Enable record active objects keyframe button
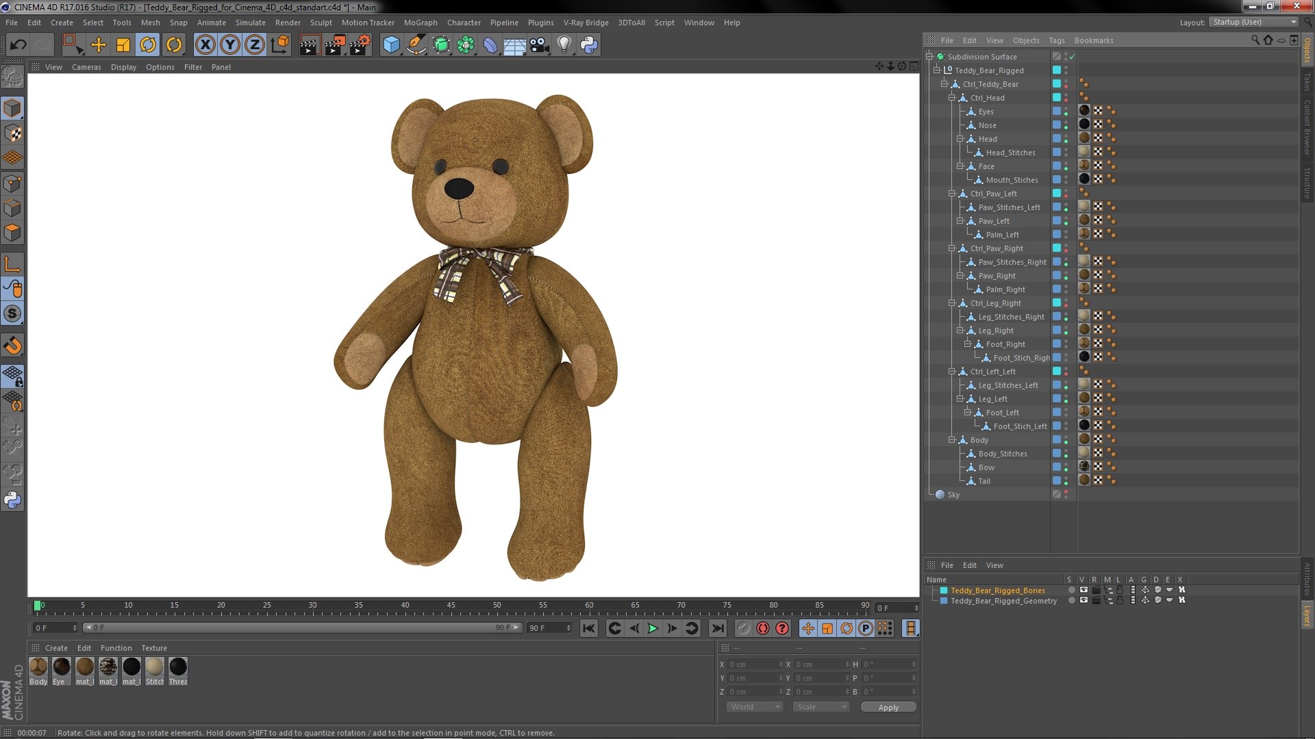 click(743, 628)
